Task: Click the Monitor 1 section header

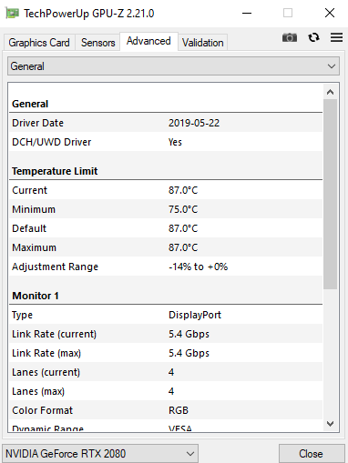Action: (x=36, y=296)
